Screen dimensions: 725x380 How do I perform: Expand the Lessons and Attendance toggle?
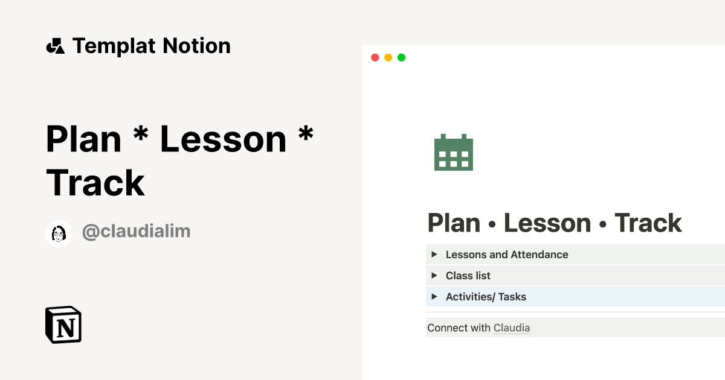click(434, 254)
